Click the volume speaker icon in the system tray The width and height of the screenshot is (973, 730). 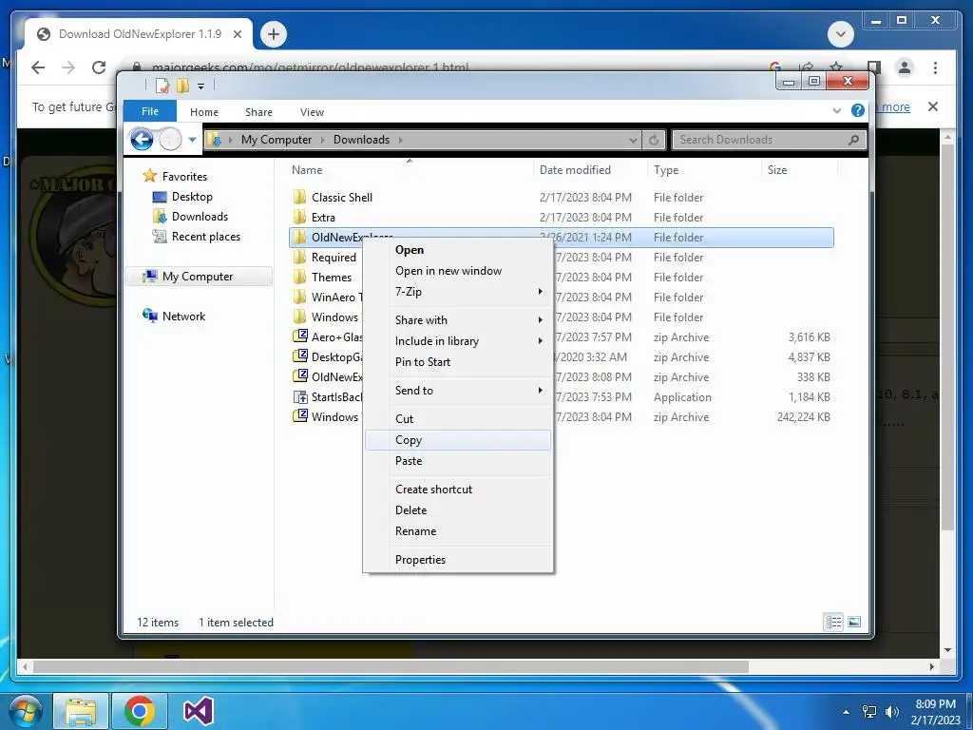pyautogui.click(x=891, y=712)
